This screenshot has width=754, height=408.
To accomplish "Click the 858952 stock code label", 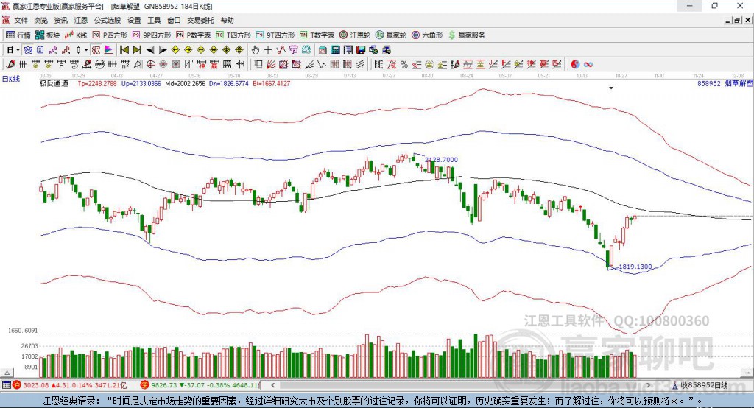I will click(x=709, y=84).
